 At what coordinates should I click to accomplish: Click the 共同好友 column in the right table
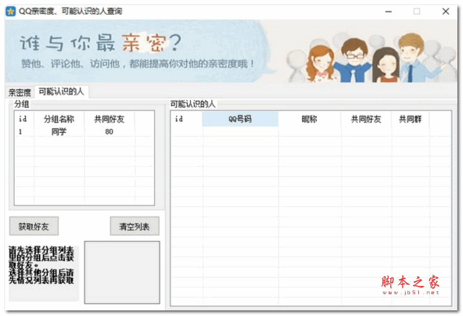pos(365,119)
